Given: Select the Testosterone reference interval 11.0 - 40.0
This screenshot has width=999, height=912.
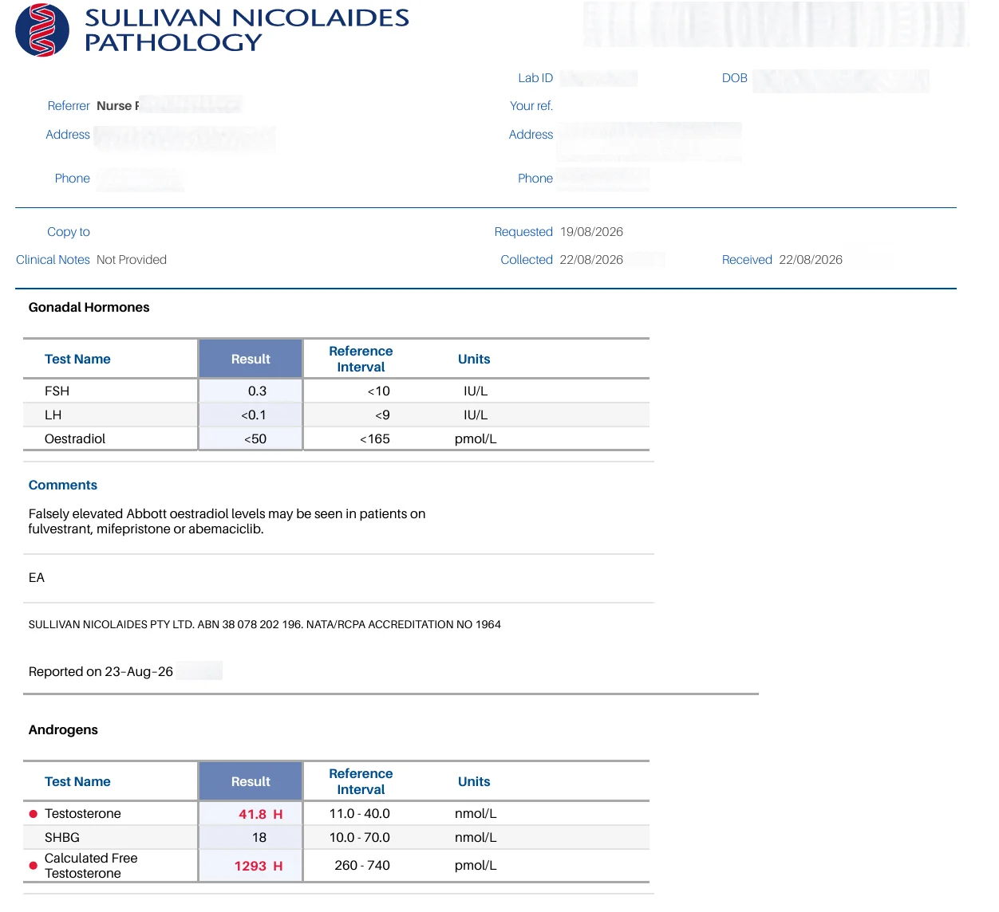Looking at the screenshot, I should point(360,814).
